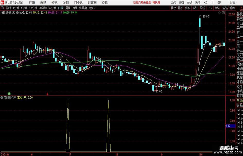
Task: Click the 游客 guest account label
Action: [232, 3]
